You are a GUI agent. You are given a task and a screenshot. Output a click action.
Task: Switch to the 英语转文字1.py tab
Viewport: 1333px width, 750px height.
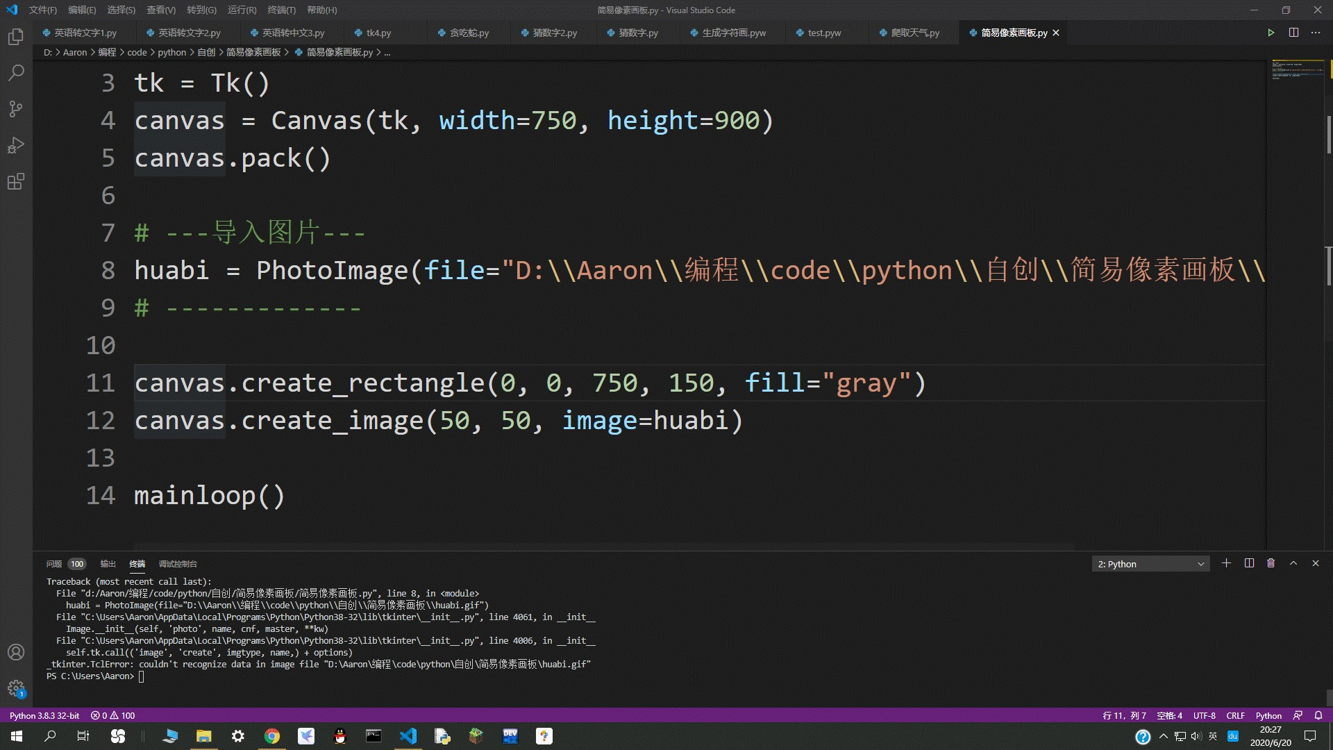point(85,33)
